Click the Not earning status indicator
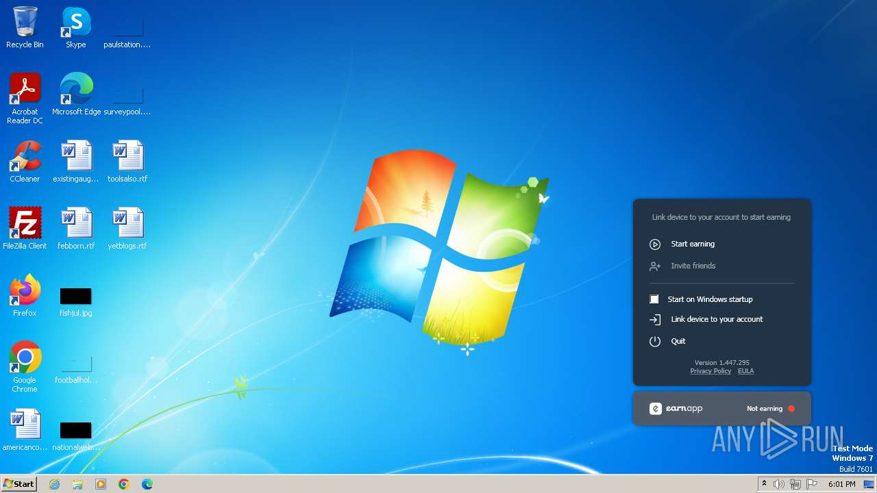This screenshot has width=877, height=493. point(771,409)
